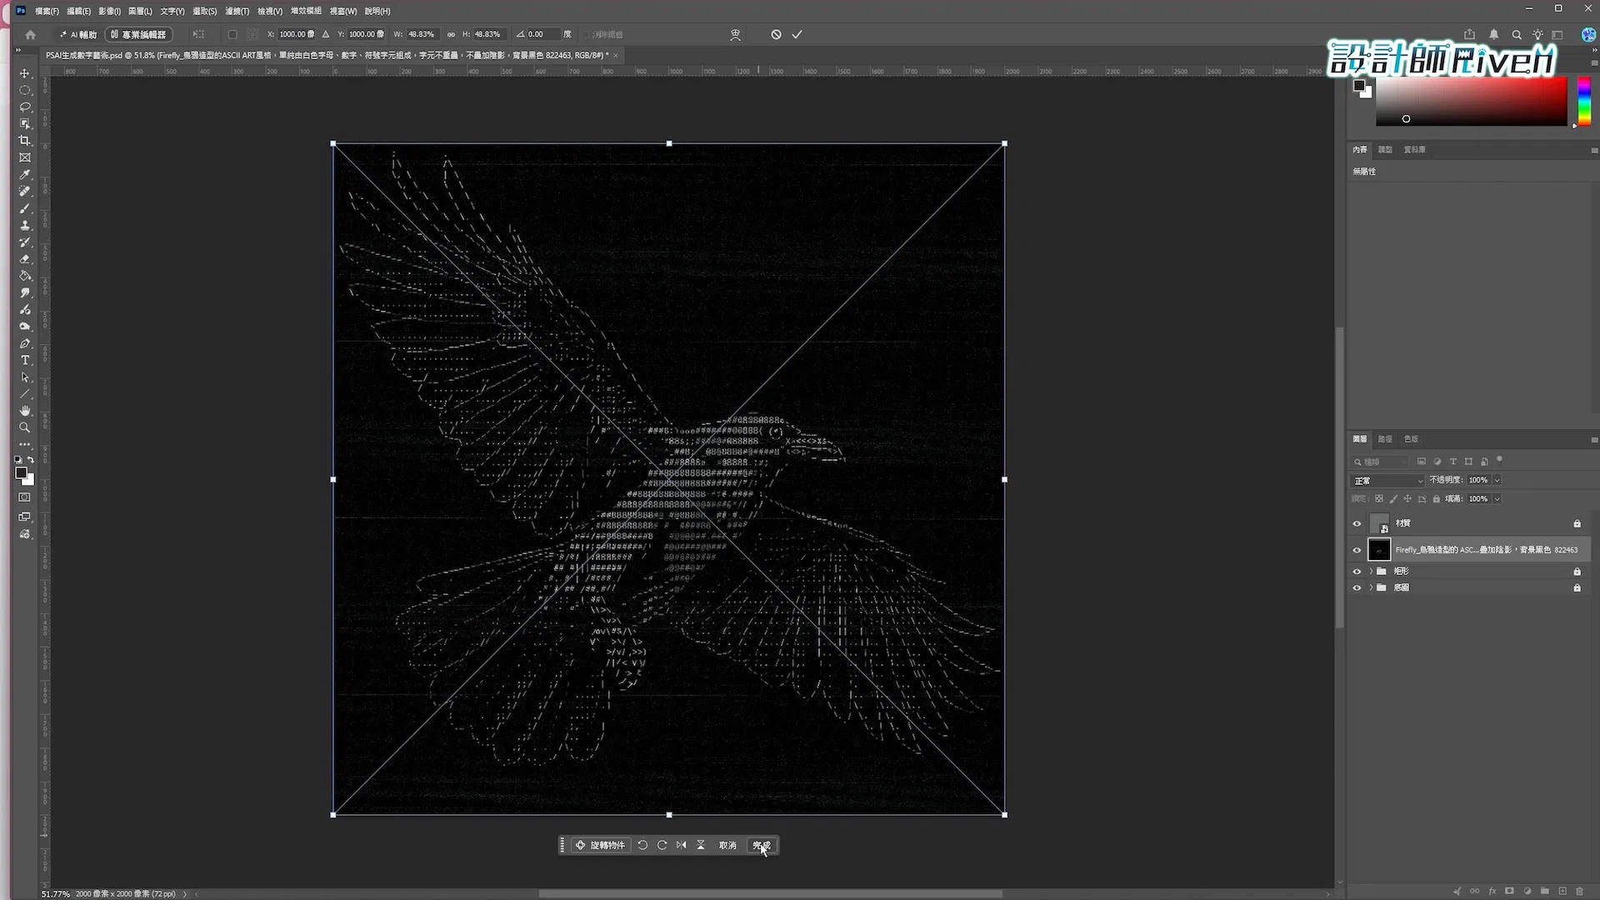Click the 專業編輯器 button

coord(138,34)
